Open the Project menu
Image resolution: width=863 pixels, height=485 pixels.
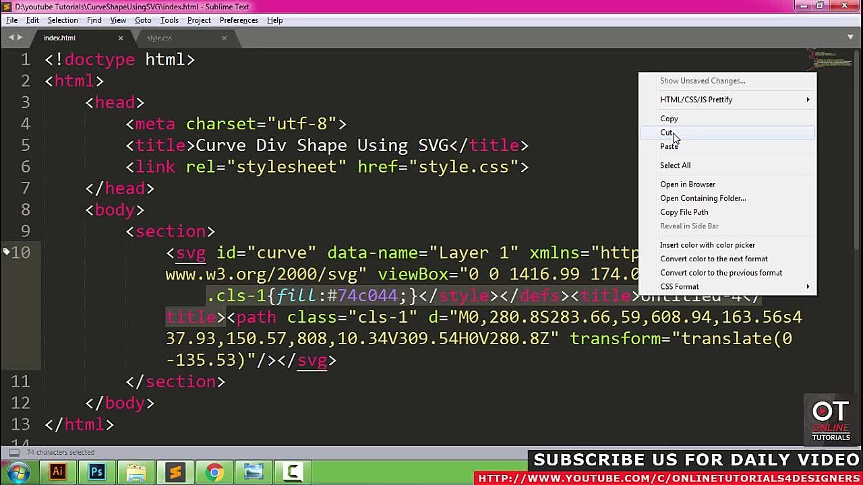pos(199,20)
